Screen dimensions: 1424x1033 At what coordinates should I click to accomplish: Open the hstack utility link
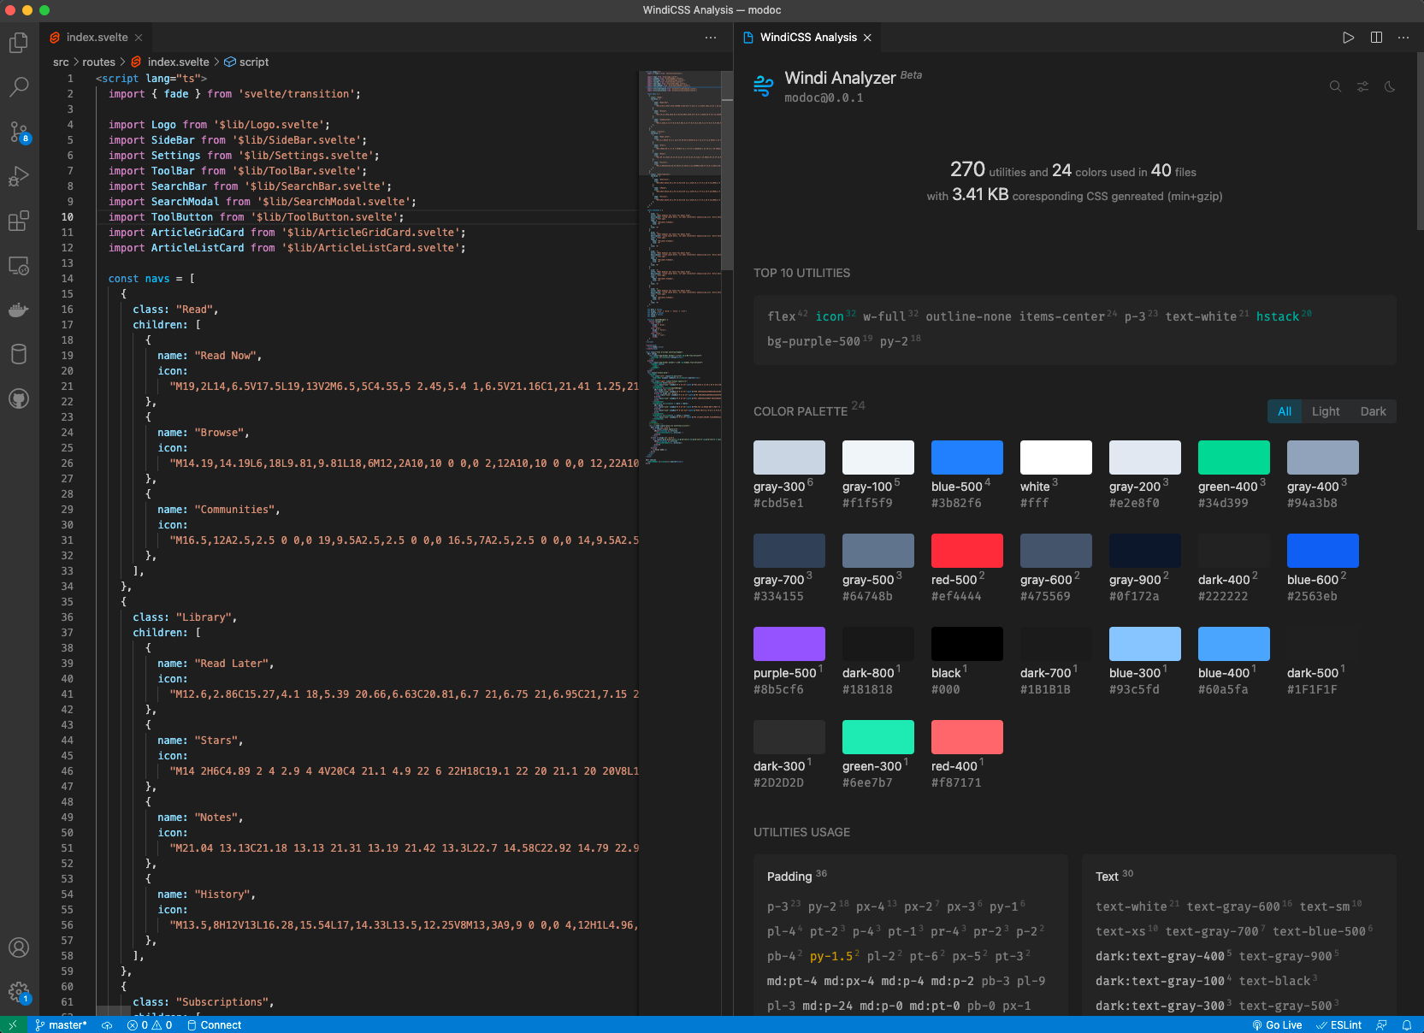(x=1278, y=317)
